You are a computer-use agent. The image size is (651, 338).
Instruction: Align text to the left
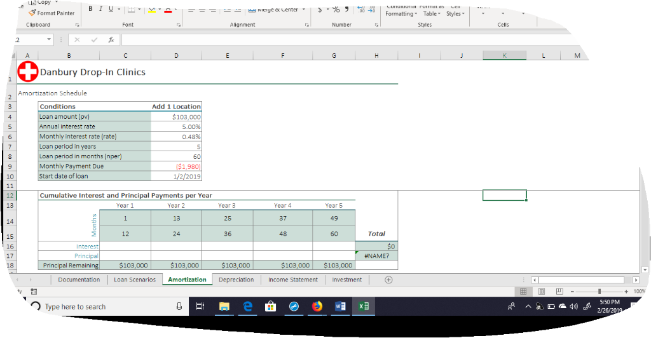(191, 10)
